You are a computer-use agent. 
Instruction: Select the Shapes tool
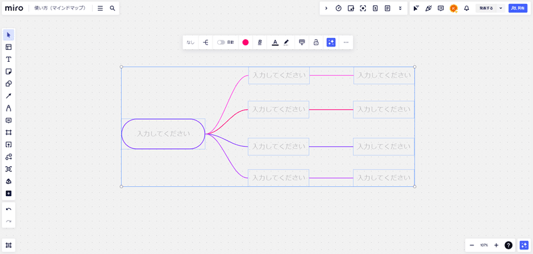tap(9, 84)
